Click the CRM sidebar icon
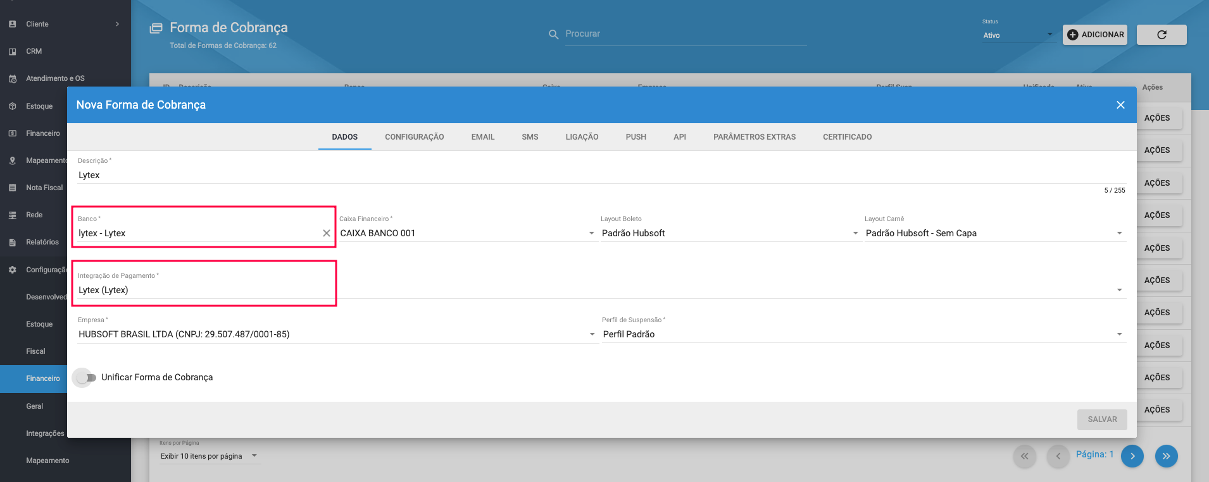Screen dimensions: 1209x482 (12, 51)
